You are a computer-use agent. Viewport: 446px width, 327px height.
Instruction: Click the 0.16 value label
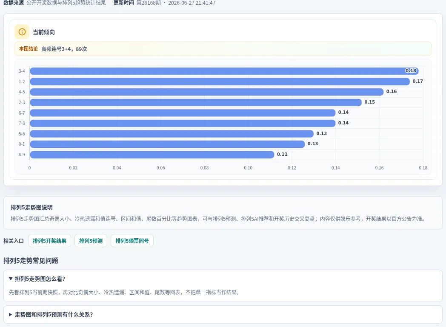coord(392,91)
